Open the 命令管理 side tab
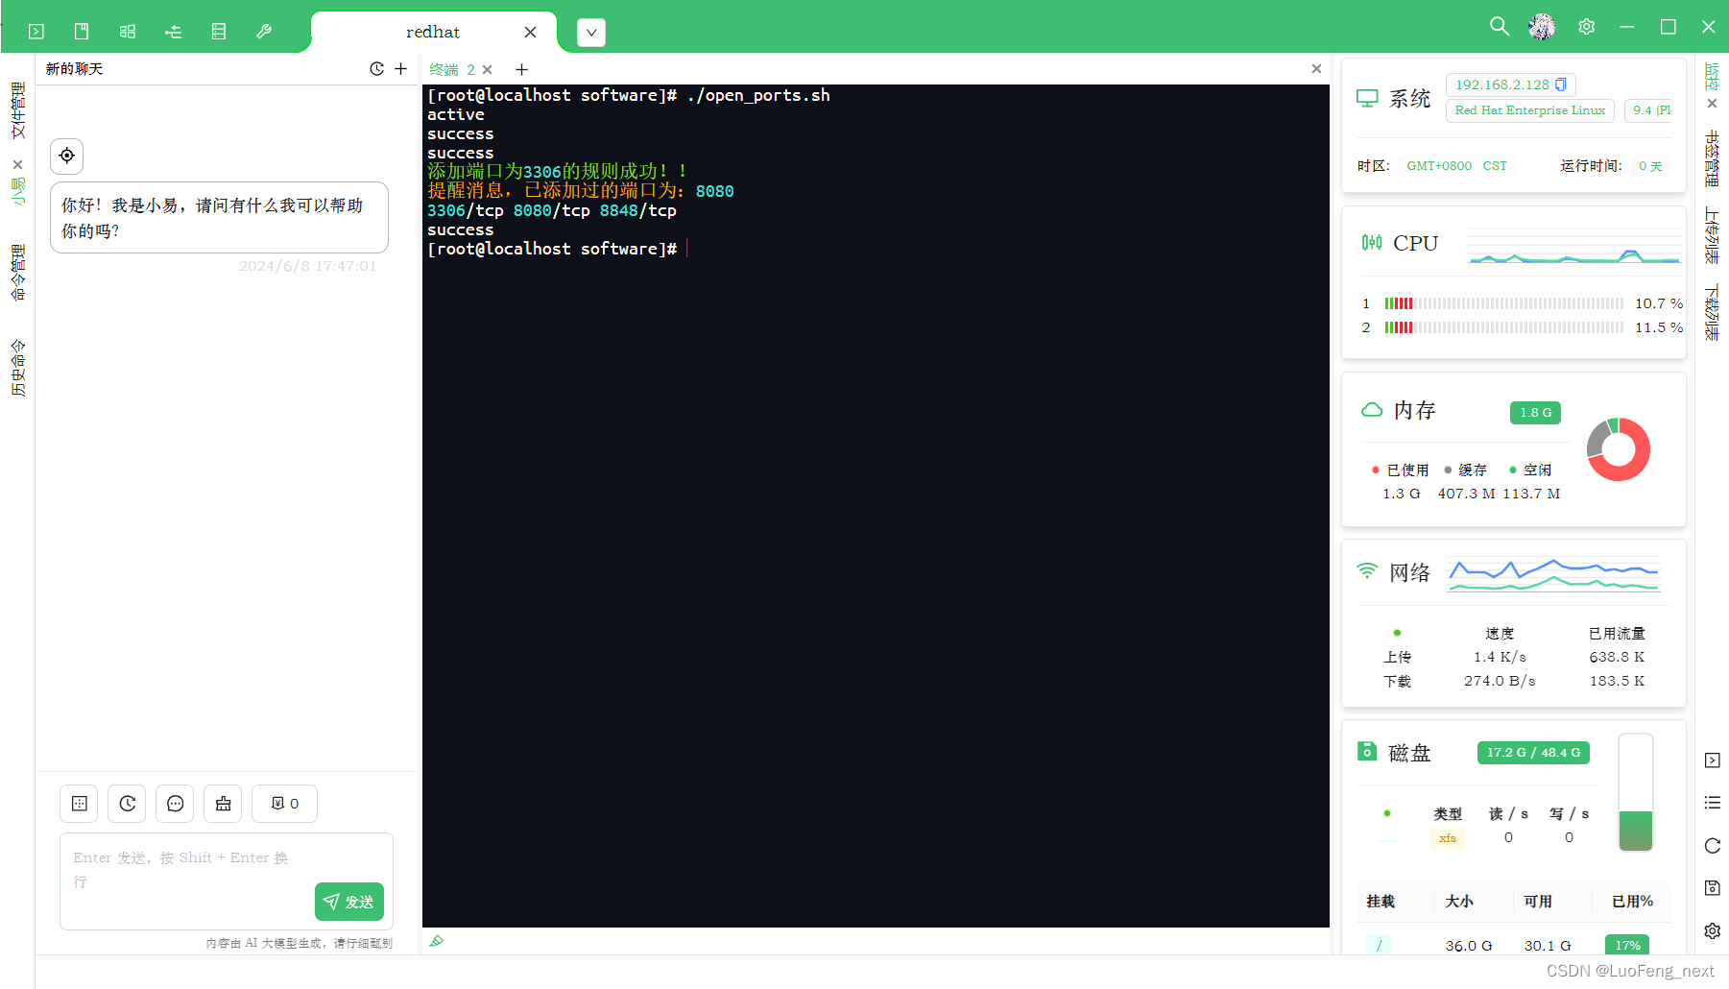 coord(17,273)
